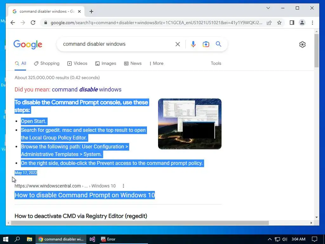Open the tab search chevron in Chrome
The width and height of the screenshot is (325, 244).
point(268,8)
